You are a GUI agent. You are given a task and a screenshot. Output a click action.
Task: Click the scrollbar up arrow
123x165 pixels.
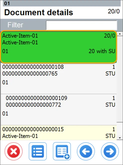pos(120,34)
